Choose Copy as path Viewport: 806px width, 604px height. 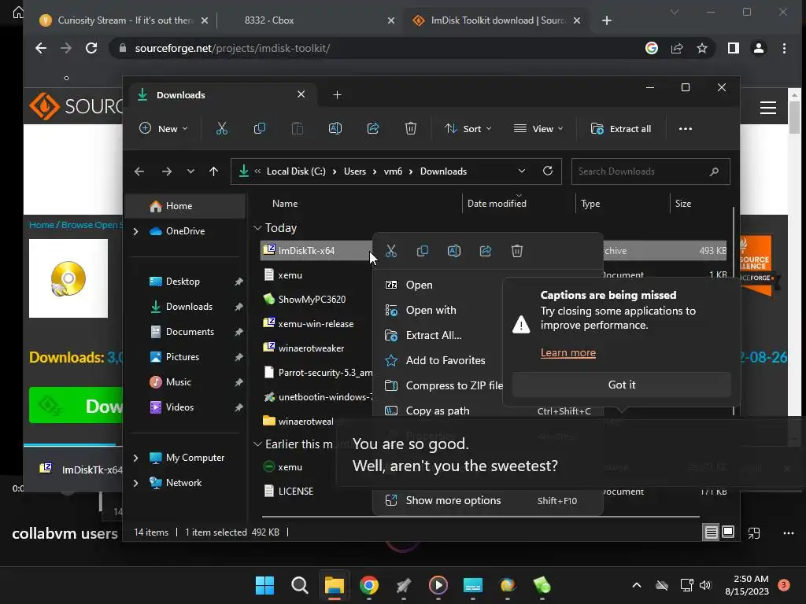pyautogui.click(x=487, y=411)
